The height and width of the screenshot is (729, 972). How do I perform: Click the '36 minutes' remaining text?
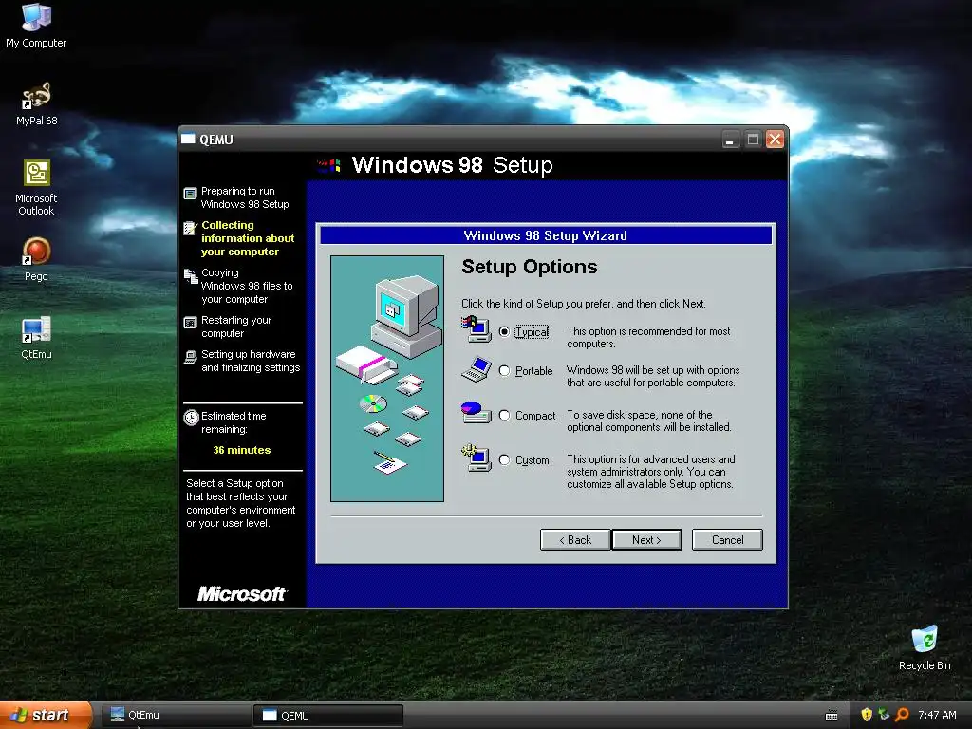[x=242, y=450]
